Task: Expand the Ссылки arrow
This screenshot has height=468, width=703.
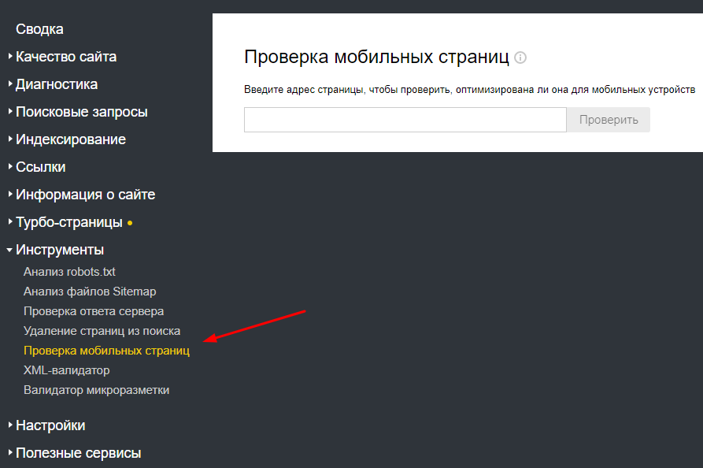Action: 10,166
